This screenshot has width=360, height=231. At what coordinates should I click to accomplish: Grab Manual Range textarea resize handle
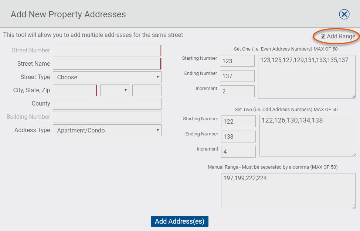(x=353, y=207)
